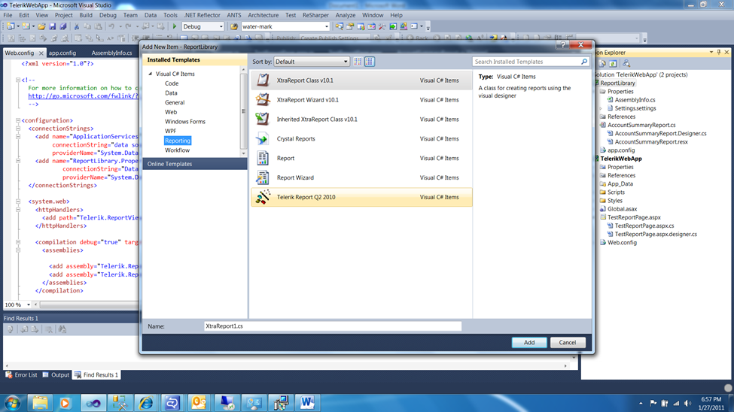The height and width of the screenshot is (412, 734).
Task: Close the Web.config editor tab
Action: (x=41, y=53)
